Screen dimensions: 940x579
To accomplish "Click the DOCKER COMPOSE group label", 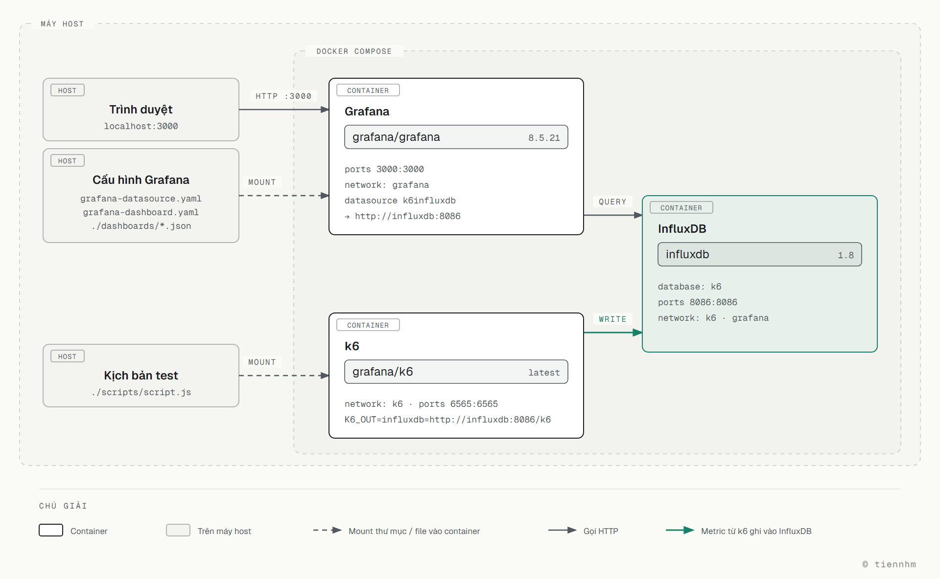I will click(354, 51).
